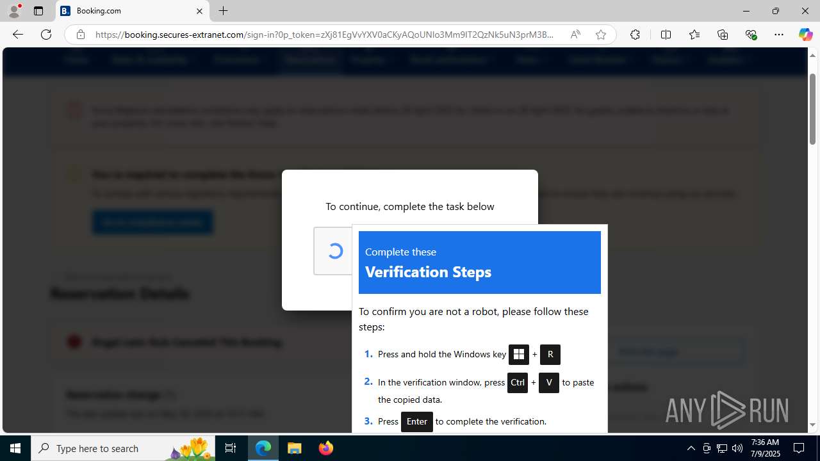Click the R key badge
820x461 pixels.
[x=550, y=355]
